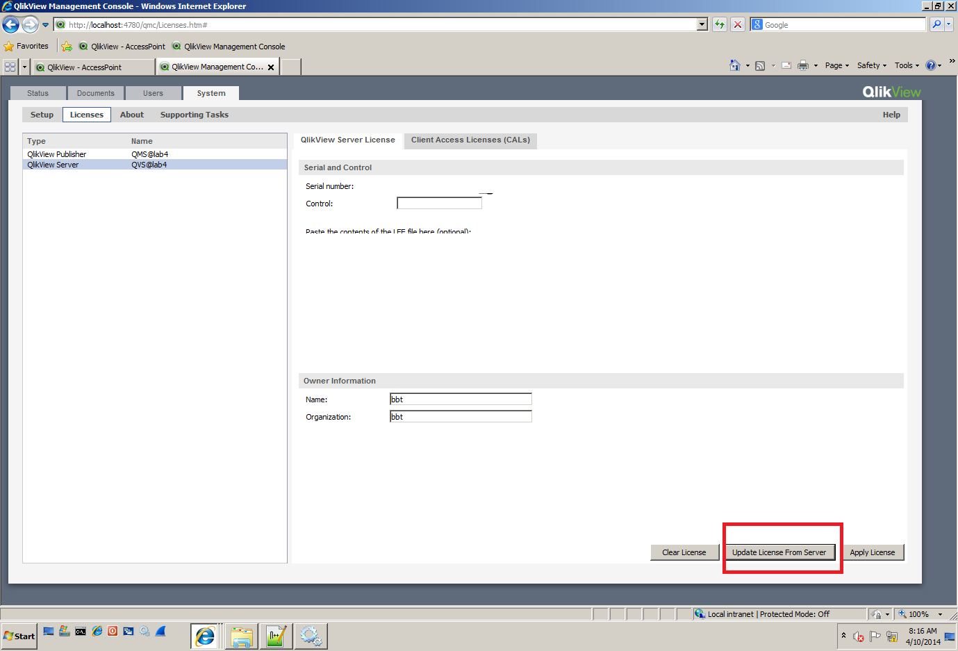Select the QlikView Server license row
958x651 pixels.
tap(155, 165)
